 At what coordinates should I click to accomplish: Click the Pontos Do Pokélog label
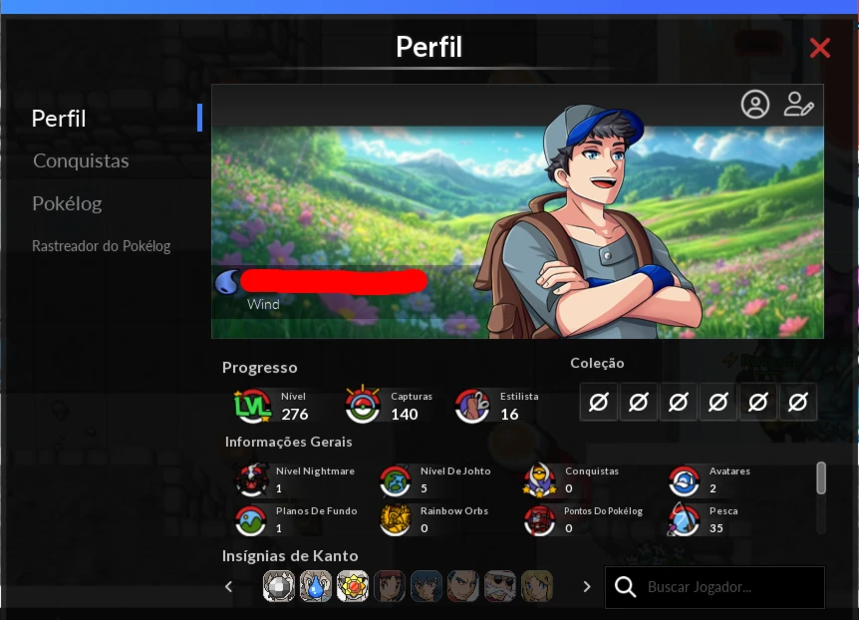pos(603,511)
